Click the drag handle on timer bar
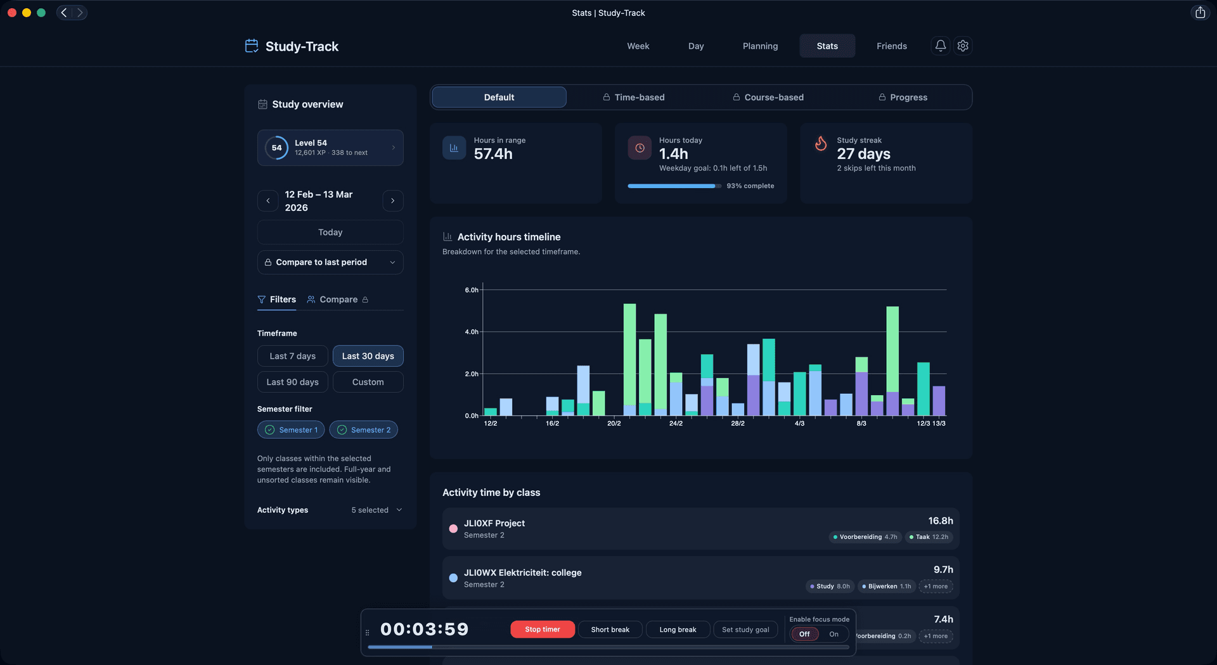1217x665 pixels. tap(368, 632)
